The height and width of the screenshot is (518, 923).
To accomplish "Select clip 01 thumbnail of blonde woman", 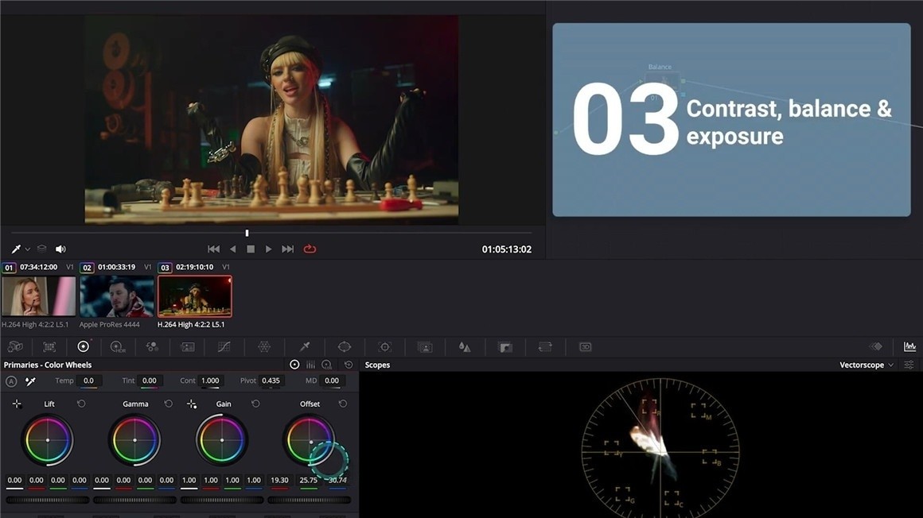I will click(38, 296).
